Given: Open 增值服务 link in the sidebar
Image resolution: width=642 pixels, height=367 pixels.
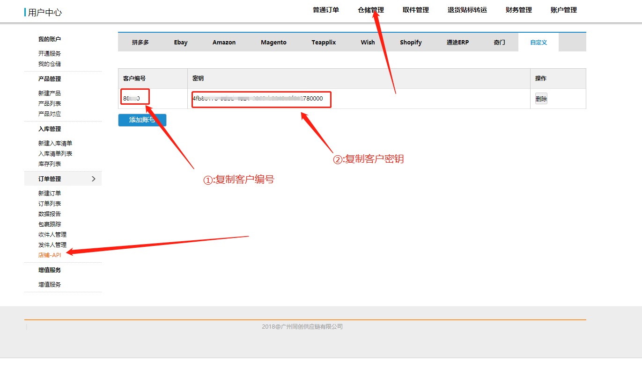Looking at the screenshot, I should click(x=50, y=284).
